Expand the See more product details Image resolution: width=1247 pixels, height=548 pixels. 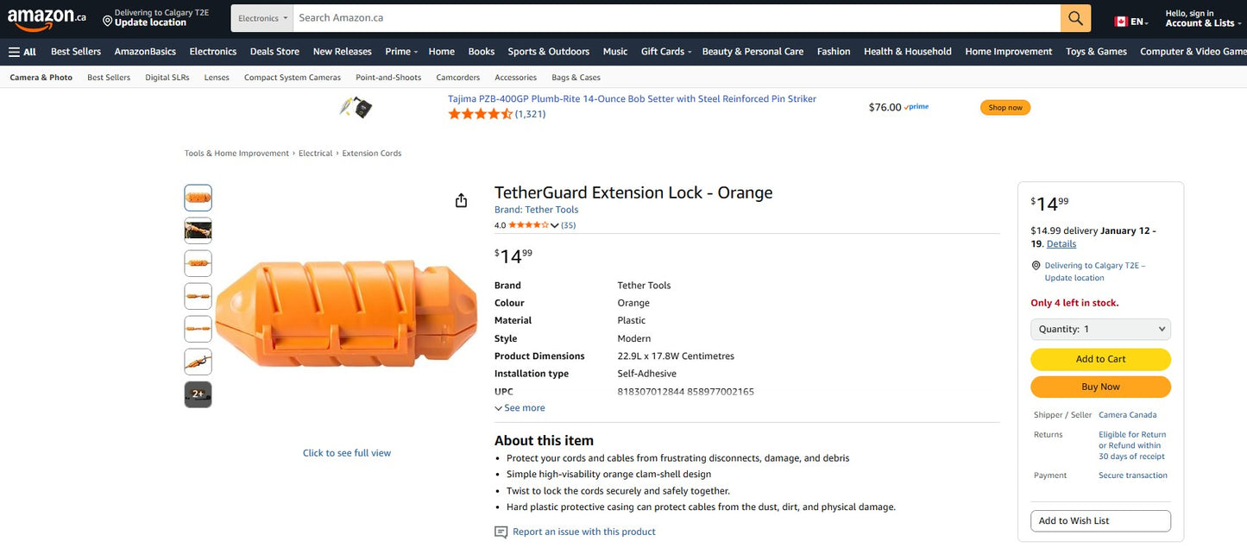519,407
